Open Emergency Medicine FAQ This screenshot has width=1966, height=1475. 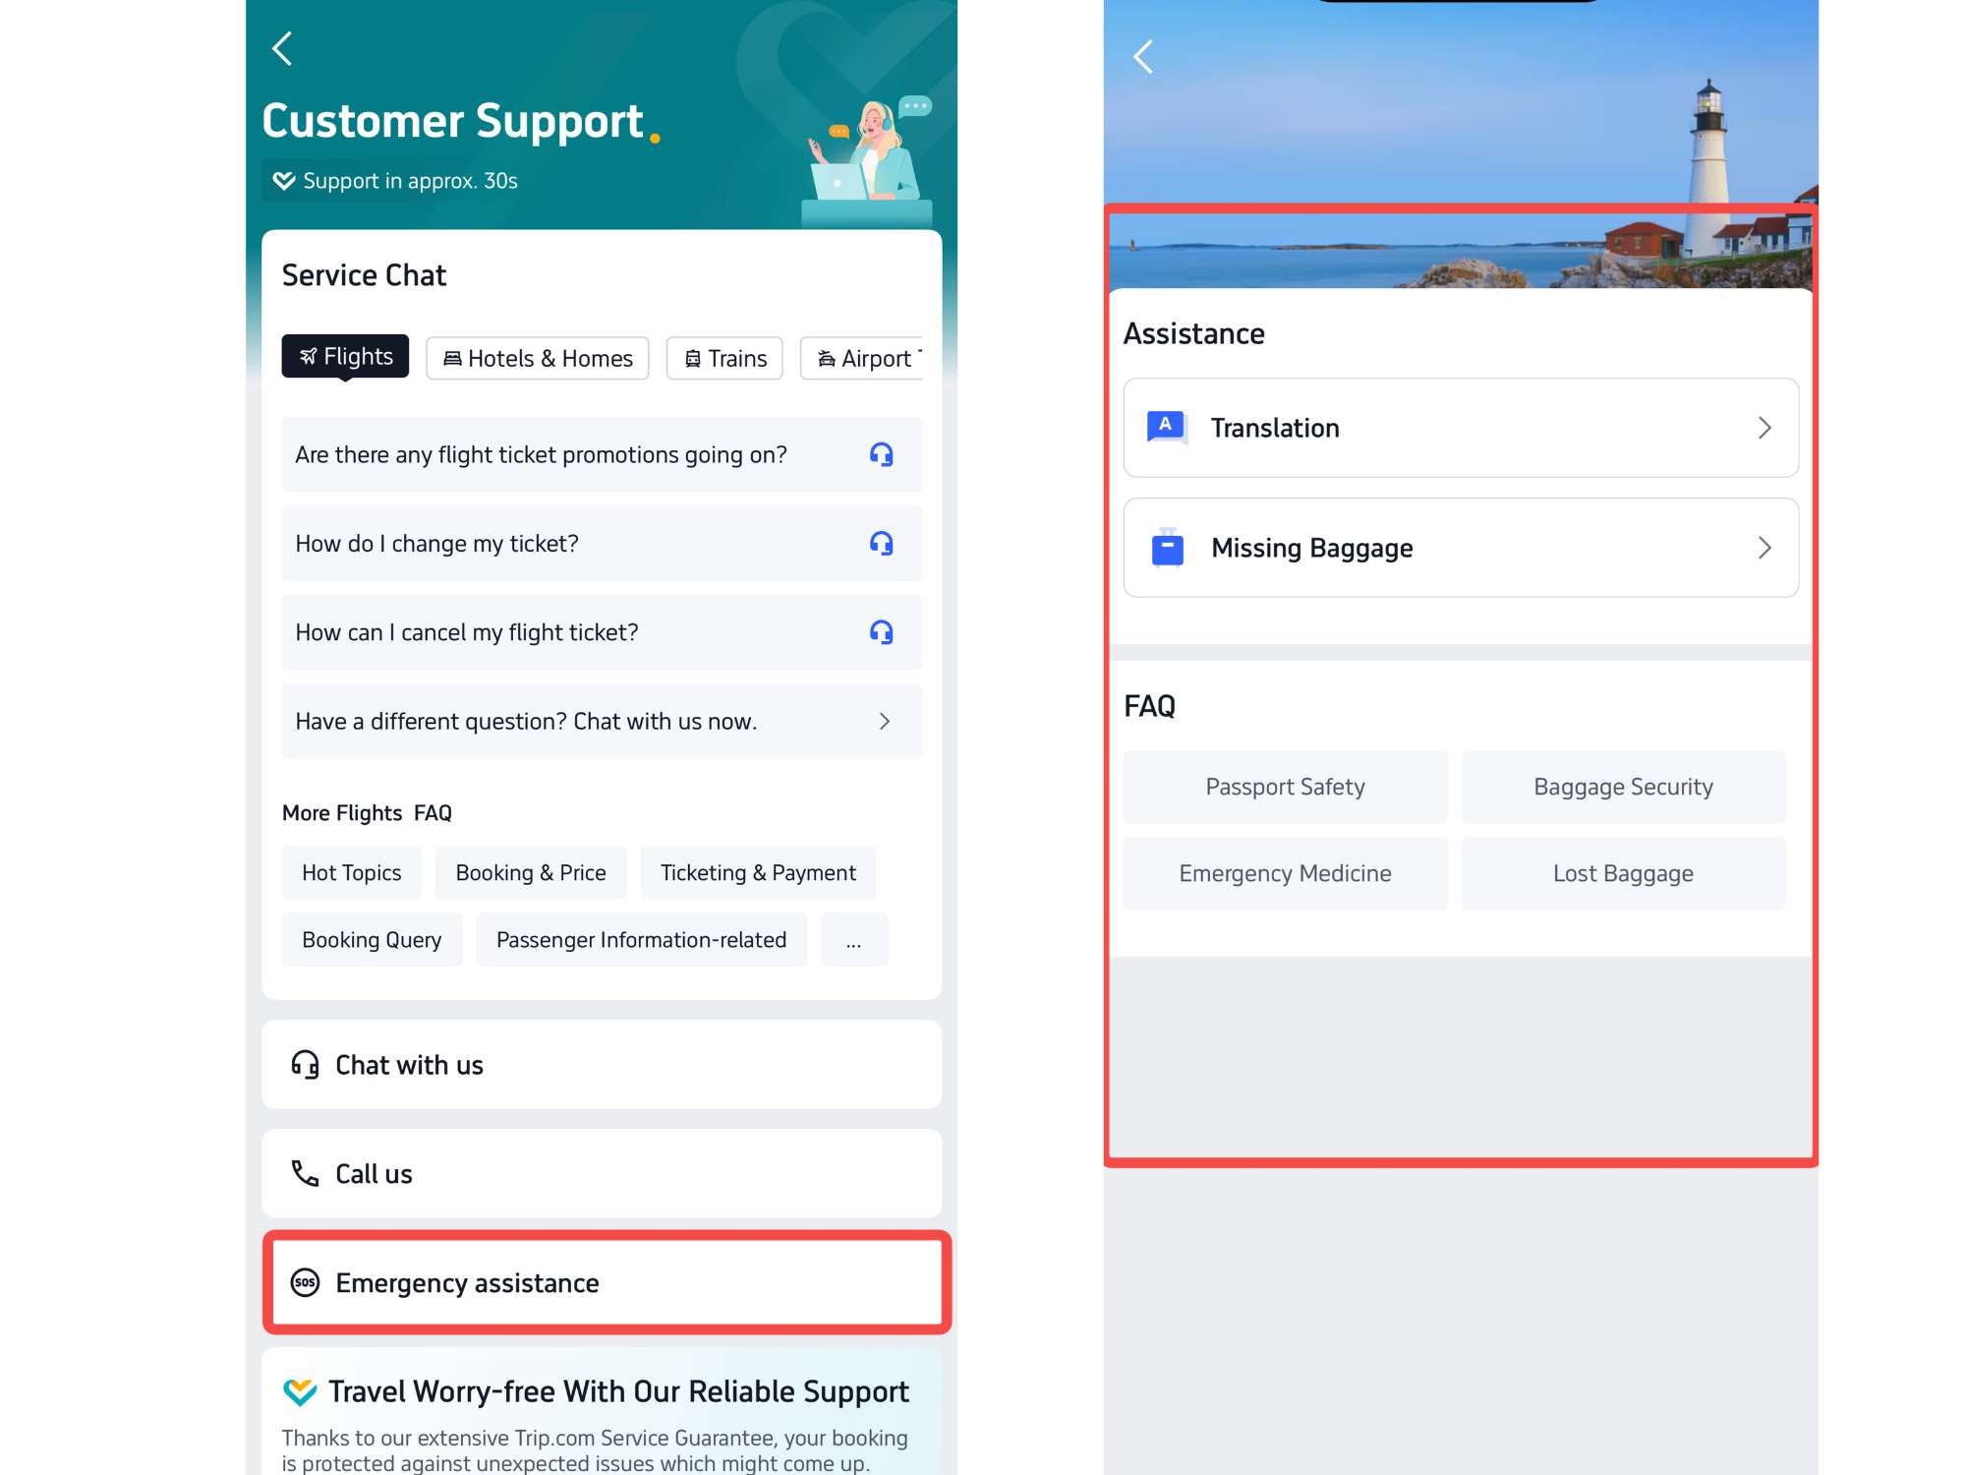point(1285,873)
